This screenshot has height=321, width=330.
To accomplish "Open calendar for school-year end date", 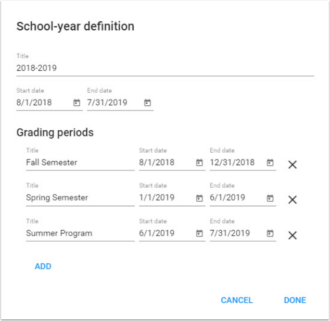I will coord(147,103).
